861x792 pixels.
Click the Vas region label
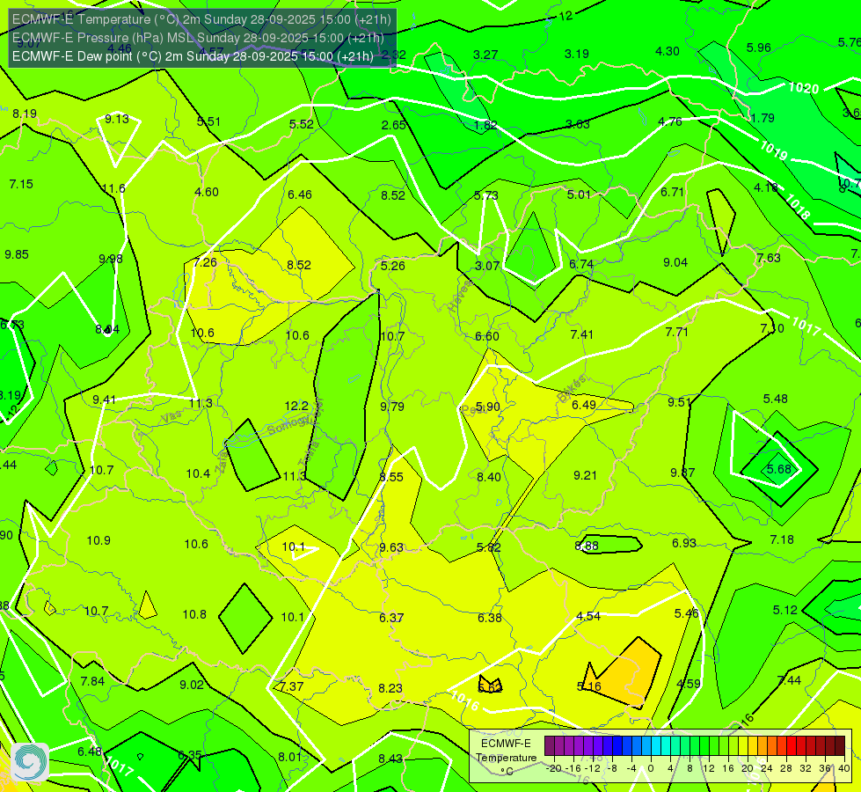pos(171,417)
